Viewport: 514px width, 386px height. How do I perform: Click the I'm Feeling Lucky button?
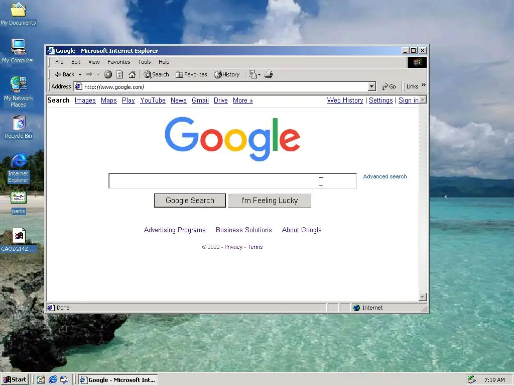(270, 201)
